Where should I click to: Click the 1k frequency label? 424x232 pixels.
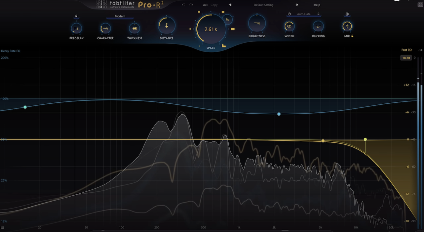click(239, 227)
